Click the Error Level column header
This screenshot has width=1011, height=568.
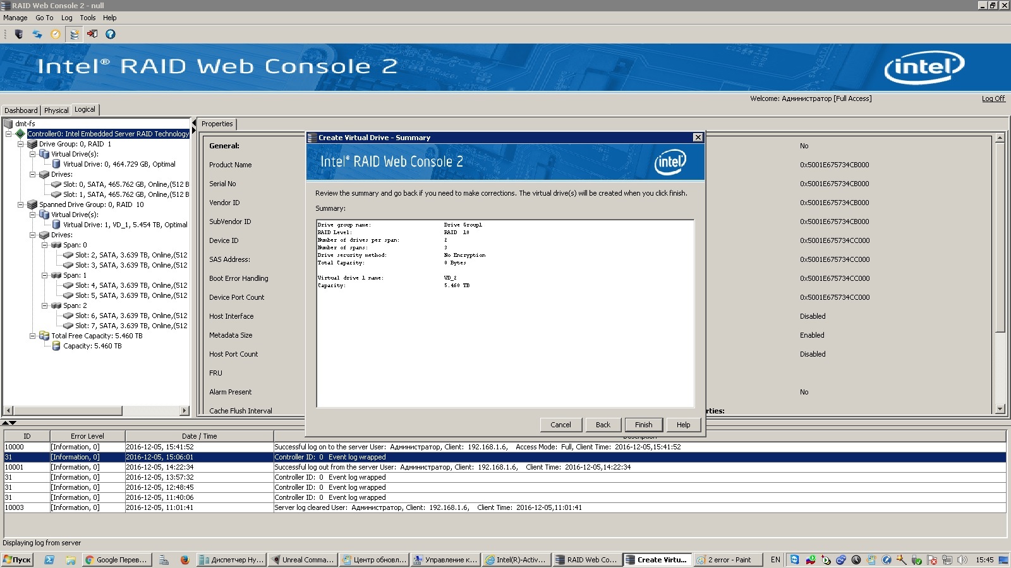87,436
